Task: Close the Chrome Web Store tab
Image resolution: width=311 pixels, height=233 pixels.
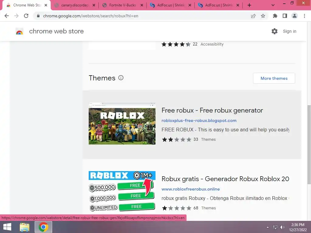Action: pyautogui.click(x=46, y=5)
